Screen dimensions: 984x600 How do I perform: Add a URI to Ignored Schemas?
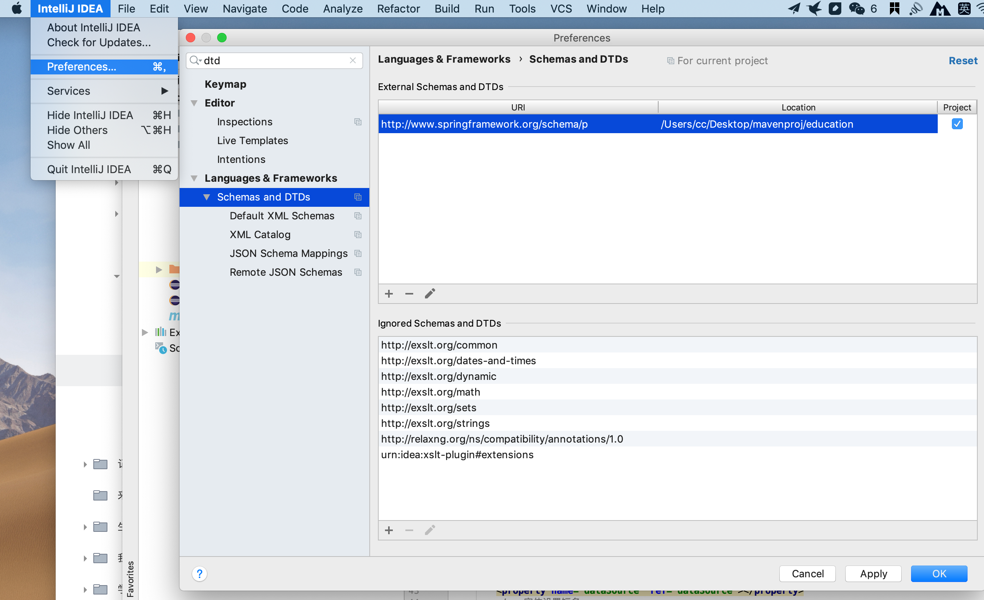[389, 531]
